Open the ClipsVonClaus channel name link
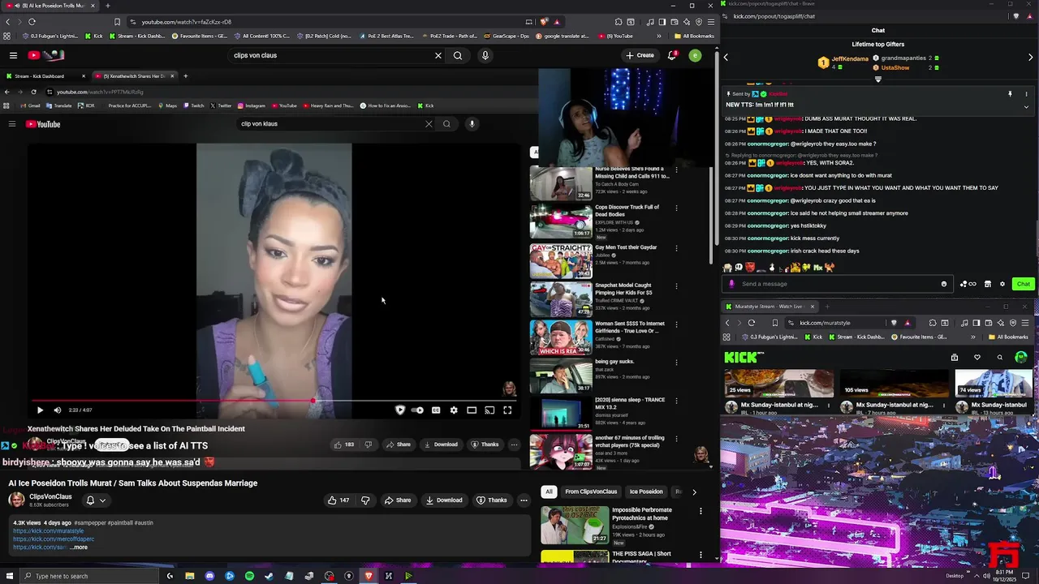1039x584 pixels. tap(50, 496)
